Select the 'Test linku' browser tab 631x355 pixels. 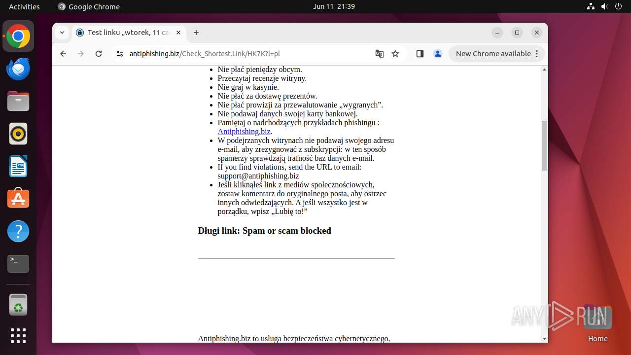coord(129,33)
